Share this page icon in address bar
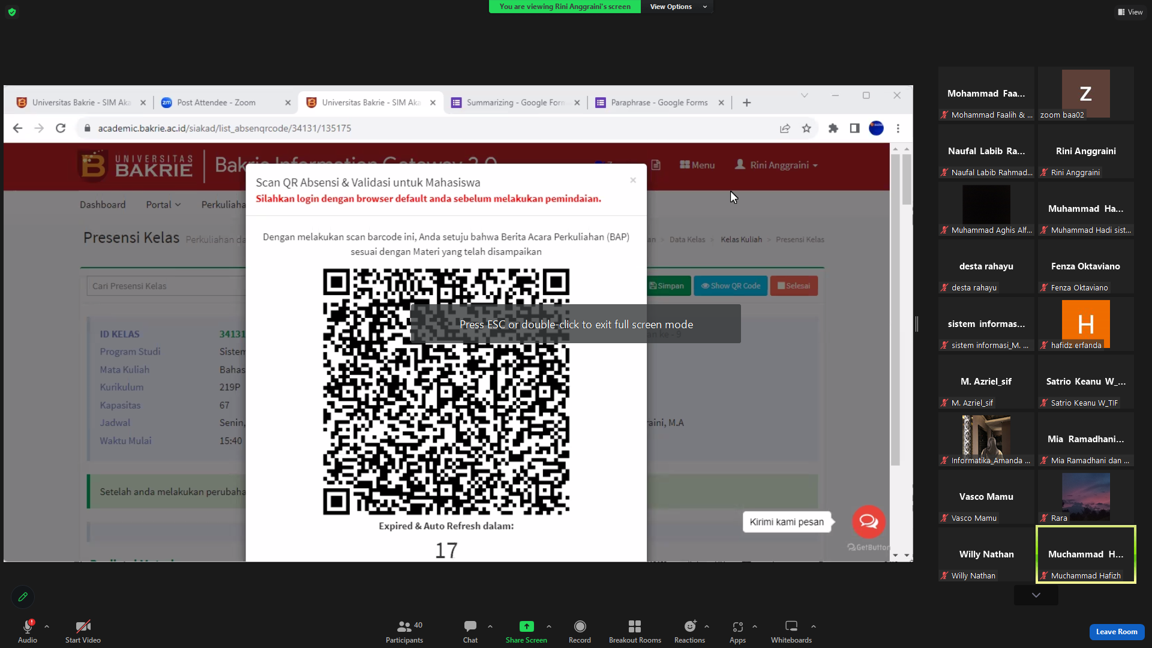The image size is (1152, 648). coord(785,128)
